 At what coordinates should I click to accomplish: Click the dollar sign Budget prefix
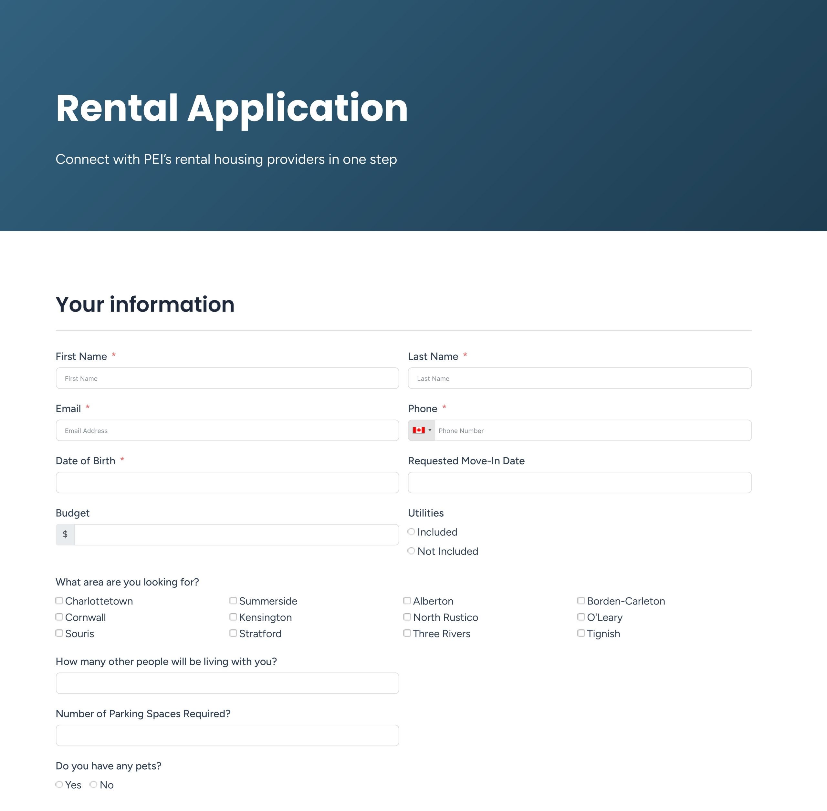pos(65,534)
